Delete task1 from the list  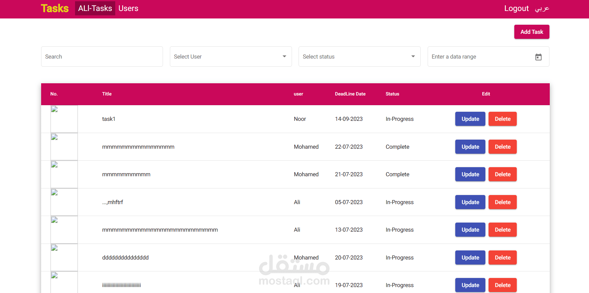[x=502, y=119]
